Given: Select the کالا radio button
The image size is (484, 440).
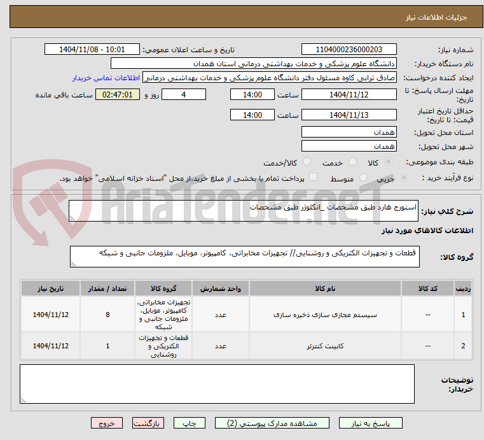Looking at the screenshot, I should pos(388,162).
